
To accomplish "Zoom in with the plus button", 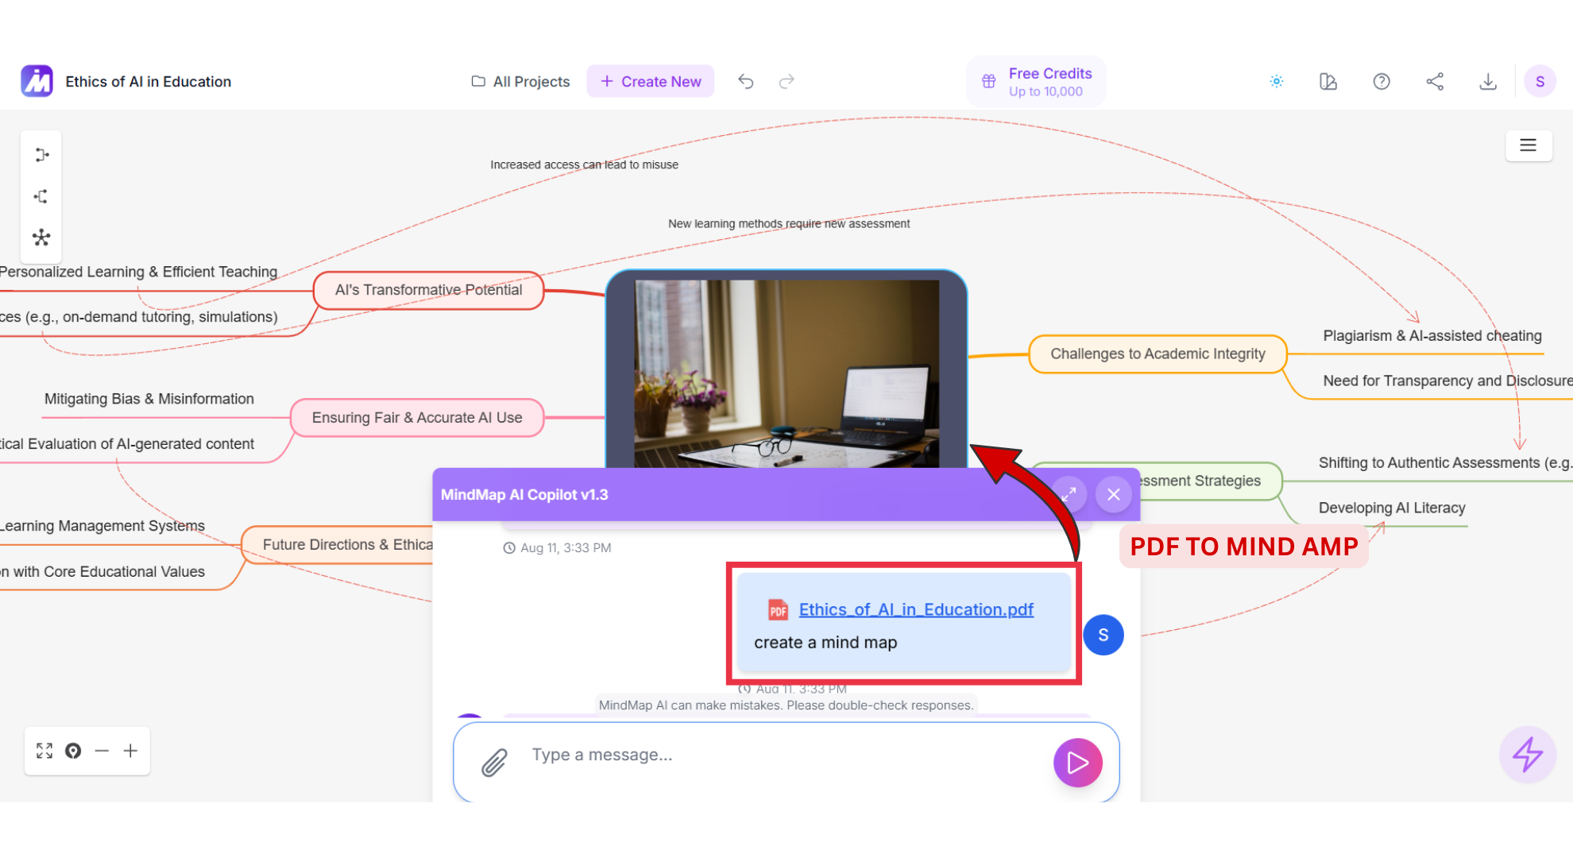I will click(x=130, y=751).
